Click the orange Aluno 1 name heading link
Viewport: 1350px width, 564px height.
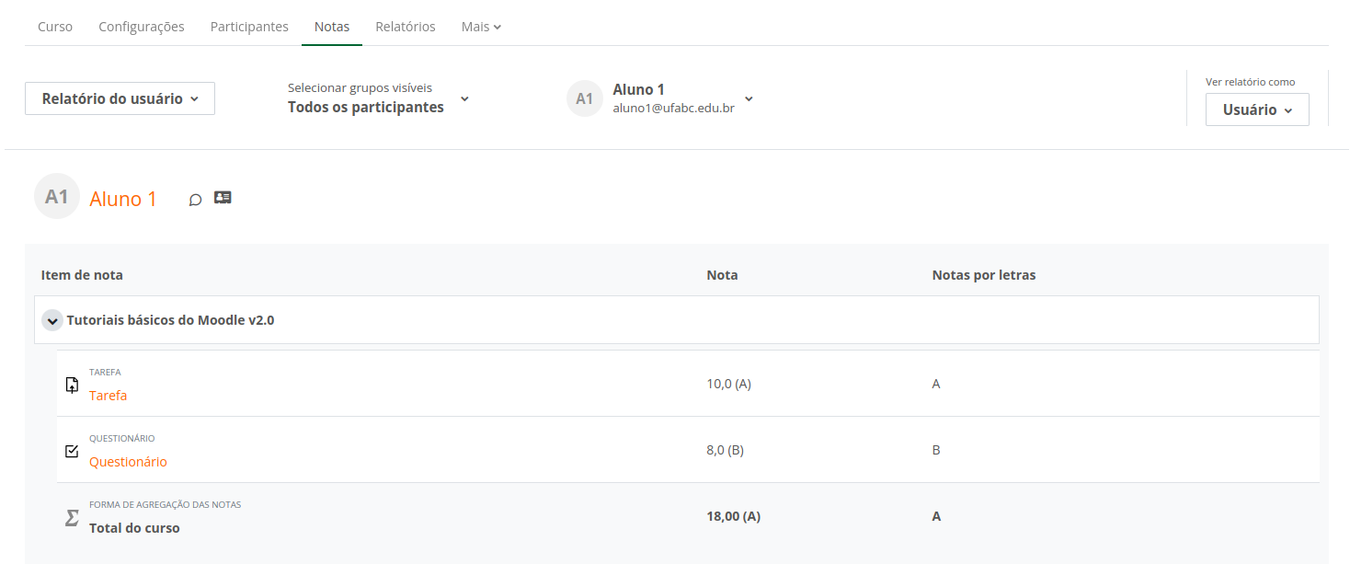[123, 199]
